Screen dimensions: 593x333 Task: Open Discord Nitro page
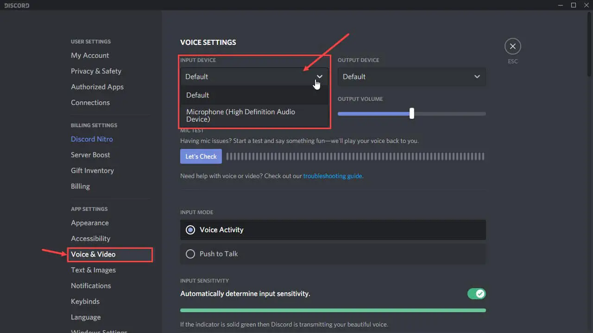click(x=92, y=139)
